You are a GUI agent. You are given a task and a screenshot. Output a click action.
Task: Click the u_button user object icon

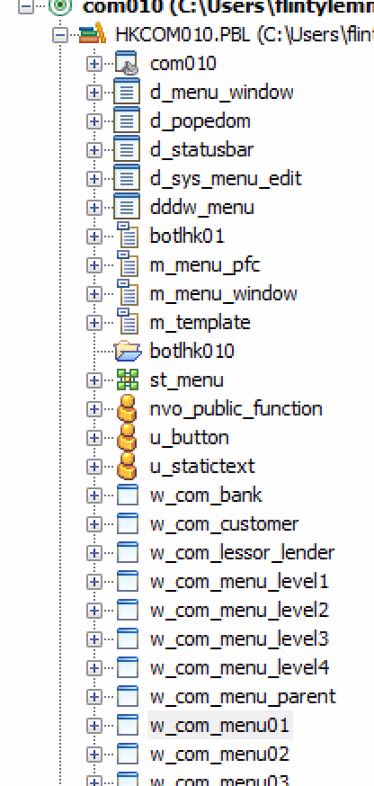click(127, 438)
